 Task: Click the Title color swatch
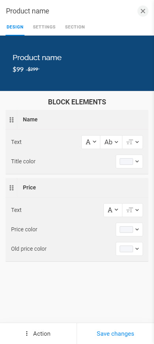[x=126, y=161]
